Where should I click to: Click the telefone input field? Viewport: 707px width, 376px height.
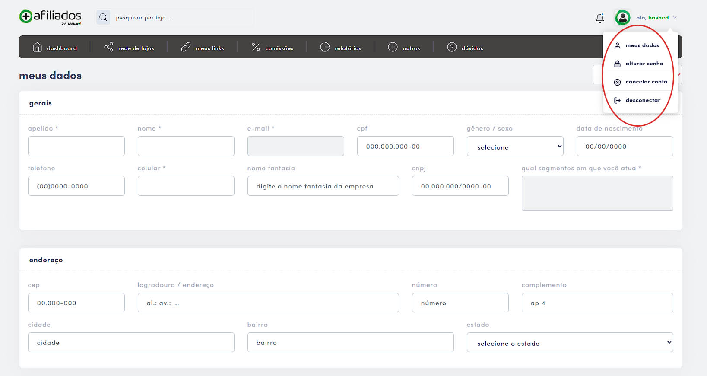76,186
